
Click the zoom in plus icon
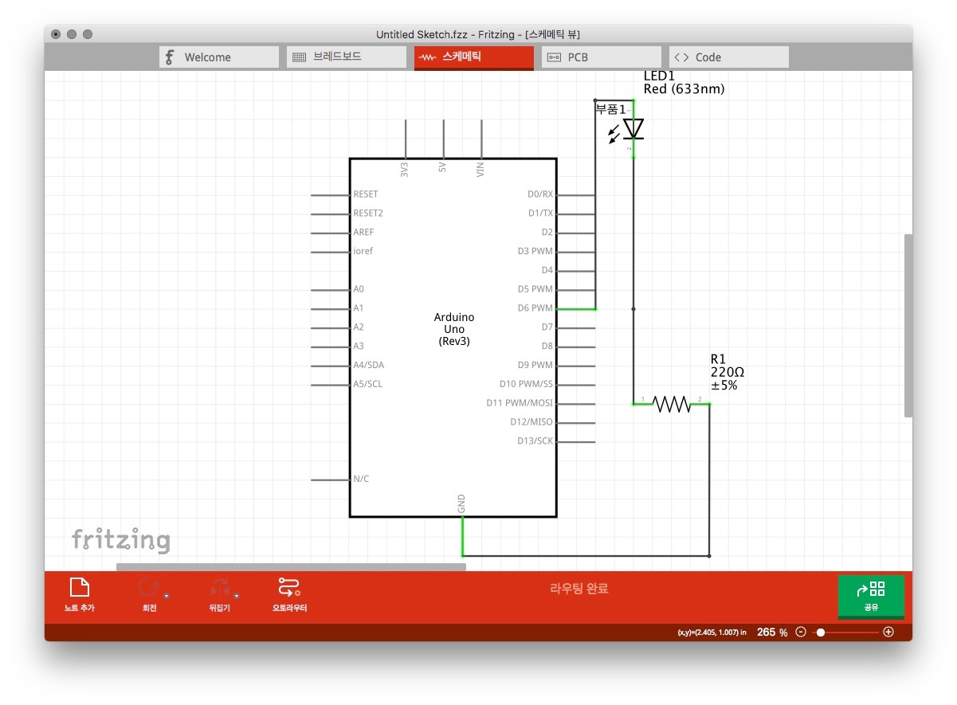(x=888, y=632)
